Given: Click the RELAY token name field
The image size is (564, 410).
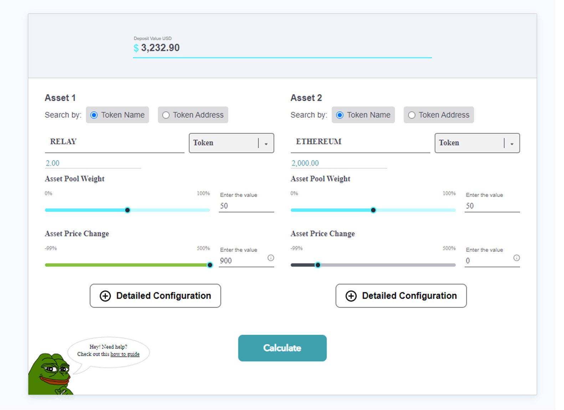Looking at the screenshot, I should point(114,142).
